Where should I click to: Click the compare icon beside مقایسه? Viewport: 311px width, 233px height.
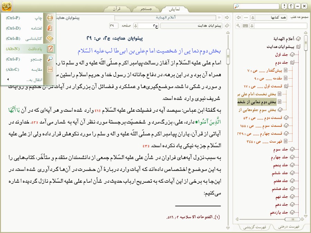(50, 69)
